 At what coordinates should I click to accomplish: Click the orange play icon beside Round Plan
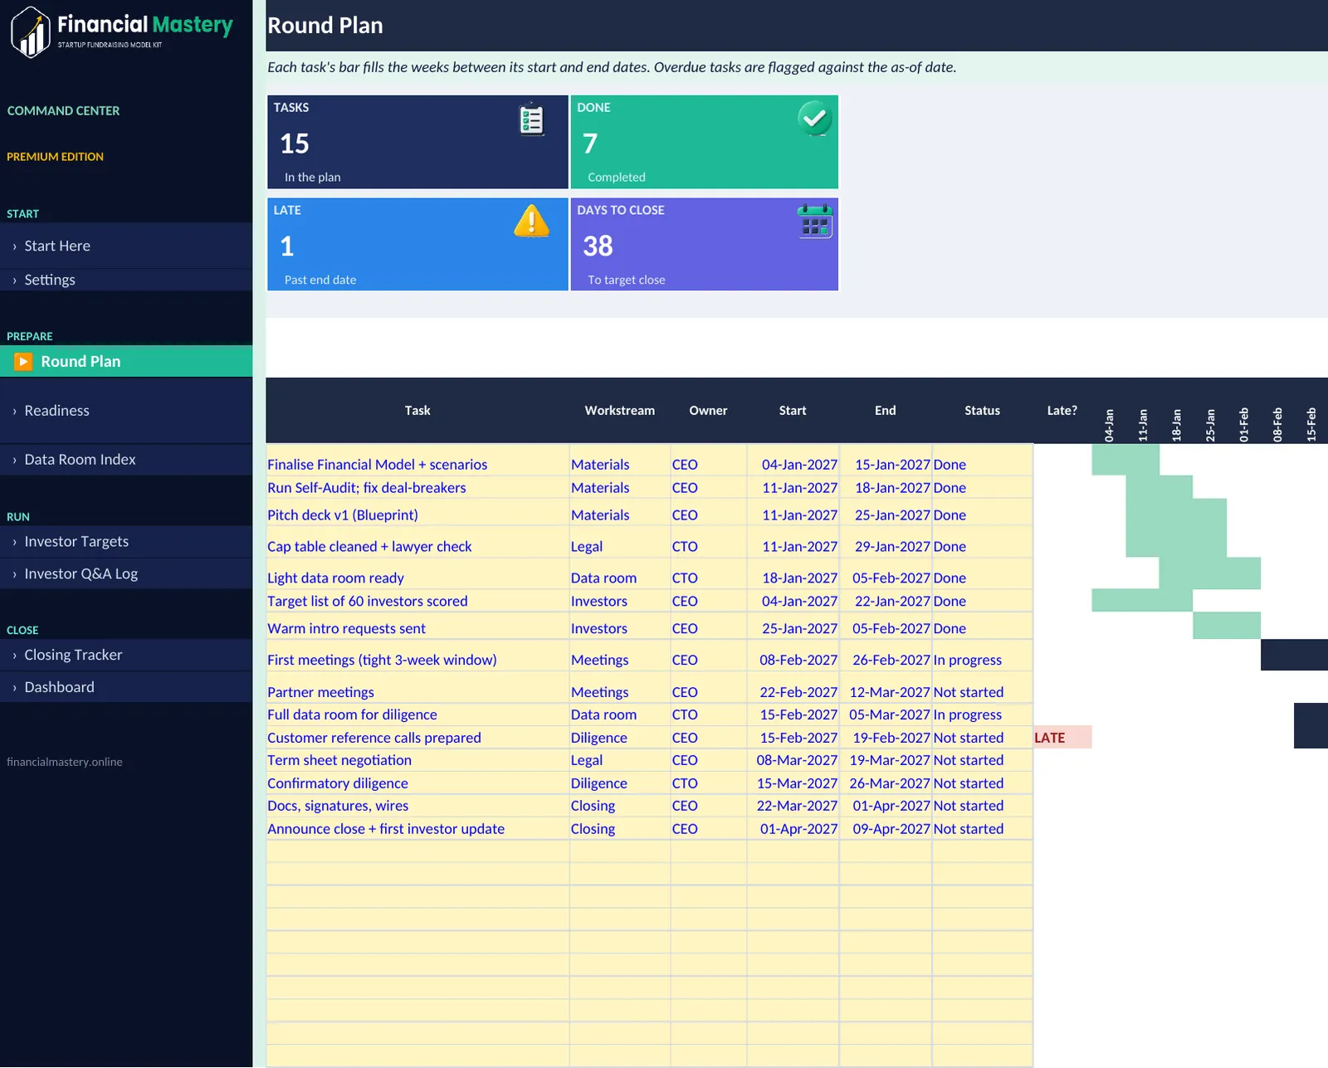point(23,362)
